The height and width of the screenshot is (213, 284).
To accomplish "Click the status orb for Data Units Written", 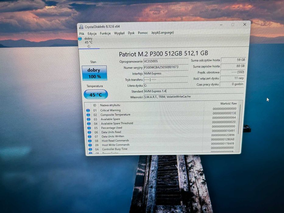I will pos(89,137).
